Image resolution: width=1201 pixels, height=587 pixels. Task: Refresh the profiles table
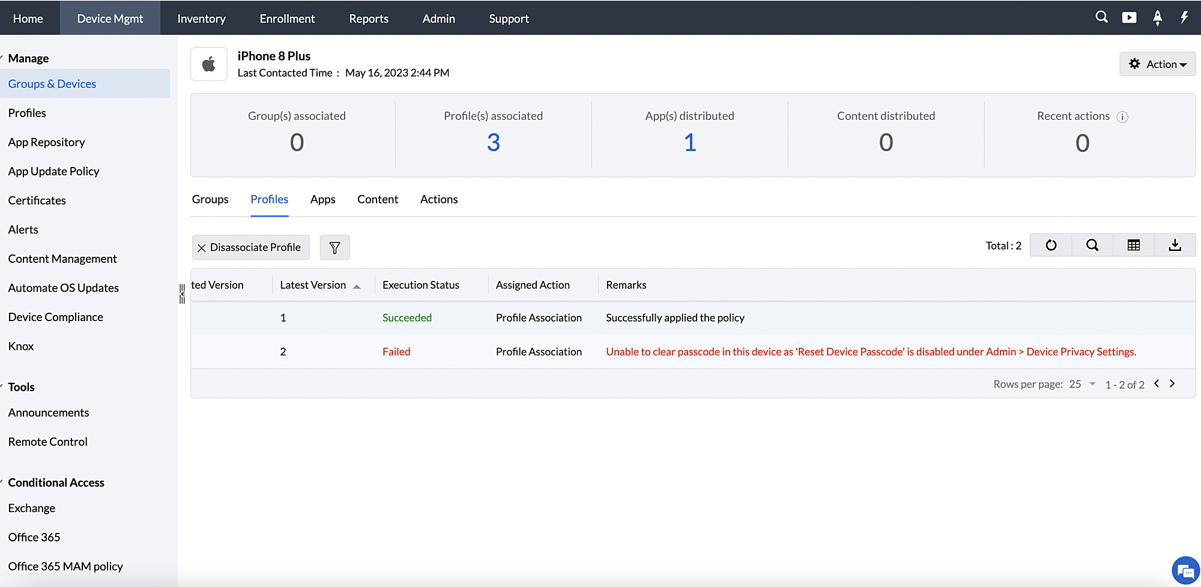pyautogui.click(x=1051, y=245)
